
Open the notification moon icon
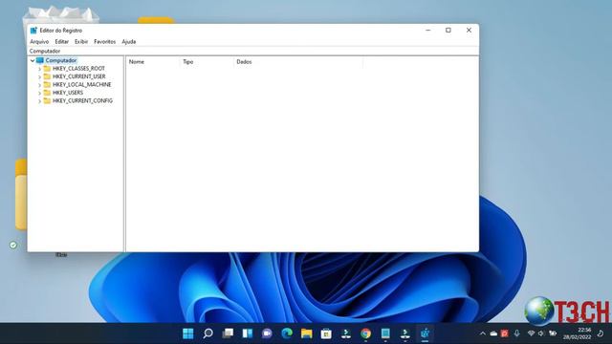tap(601, 333)
